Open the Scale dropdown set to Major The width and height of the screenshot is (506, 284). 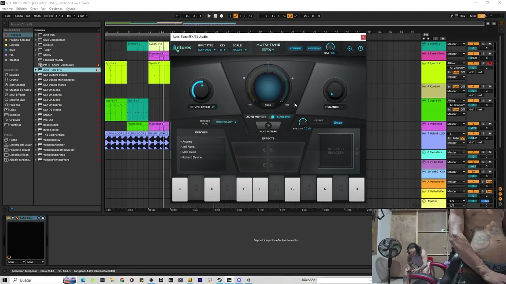coord(240,50)
